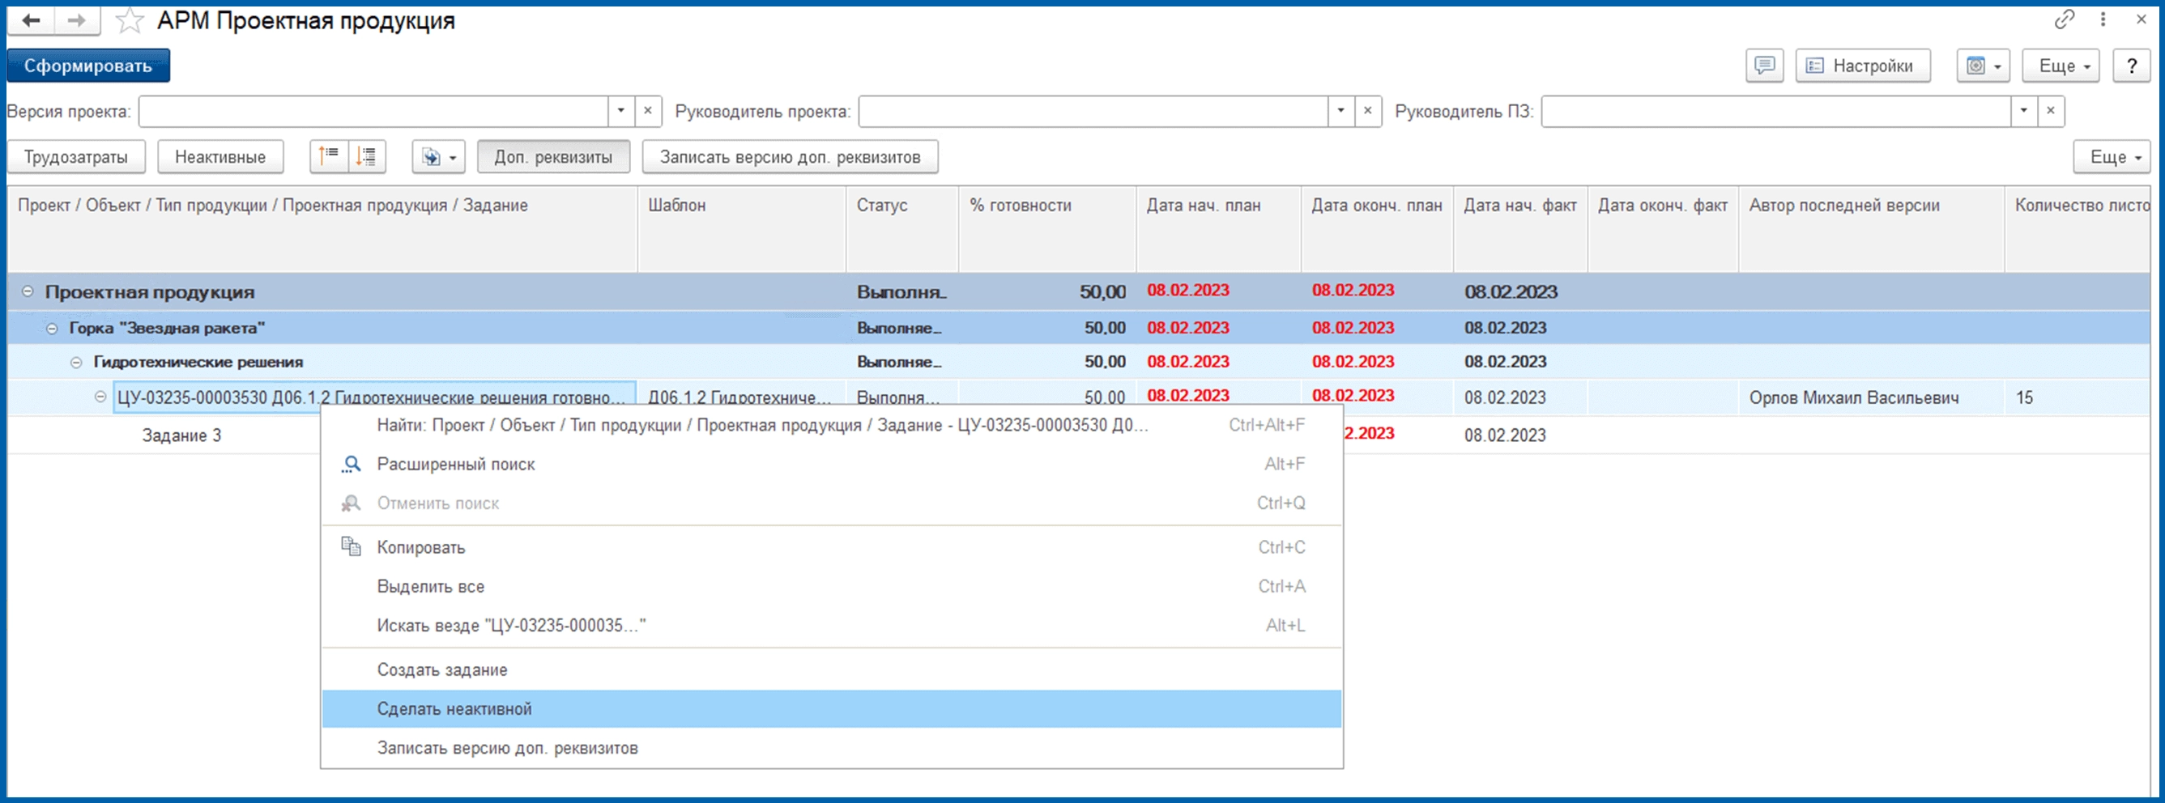Clear the Руководитель ПЗ field
This screenshot has width=2165, height=803.
point(2051,111)
